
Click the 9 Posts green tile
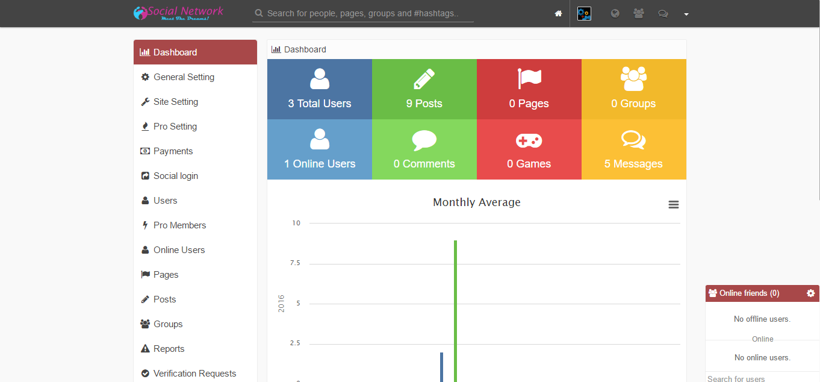pyautogui.click(x=424, y=89)
